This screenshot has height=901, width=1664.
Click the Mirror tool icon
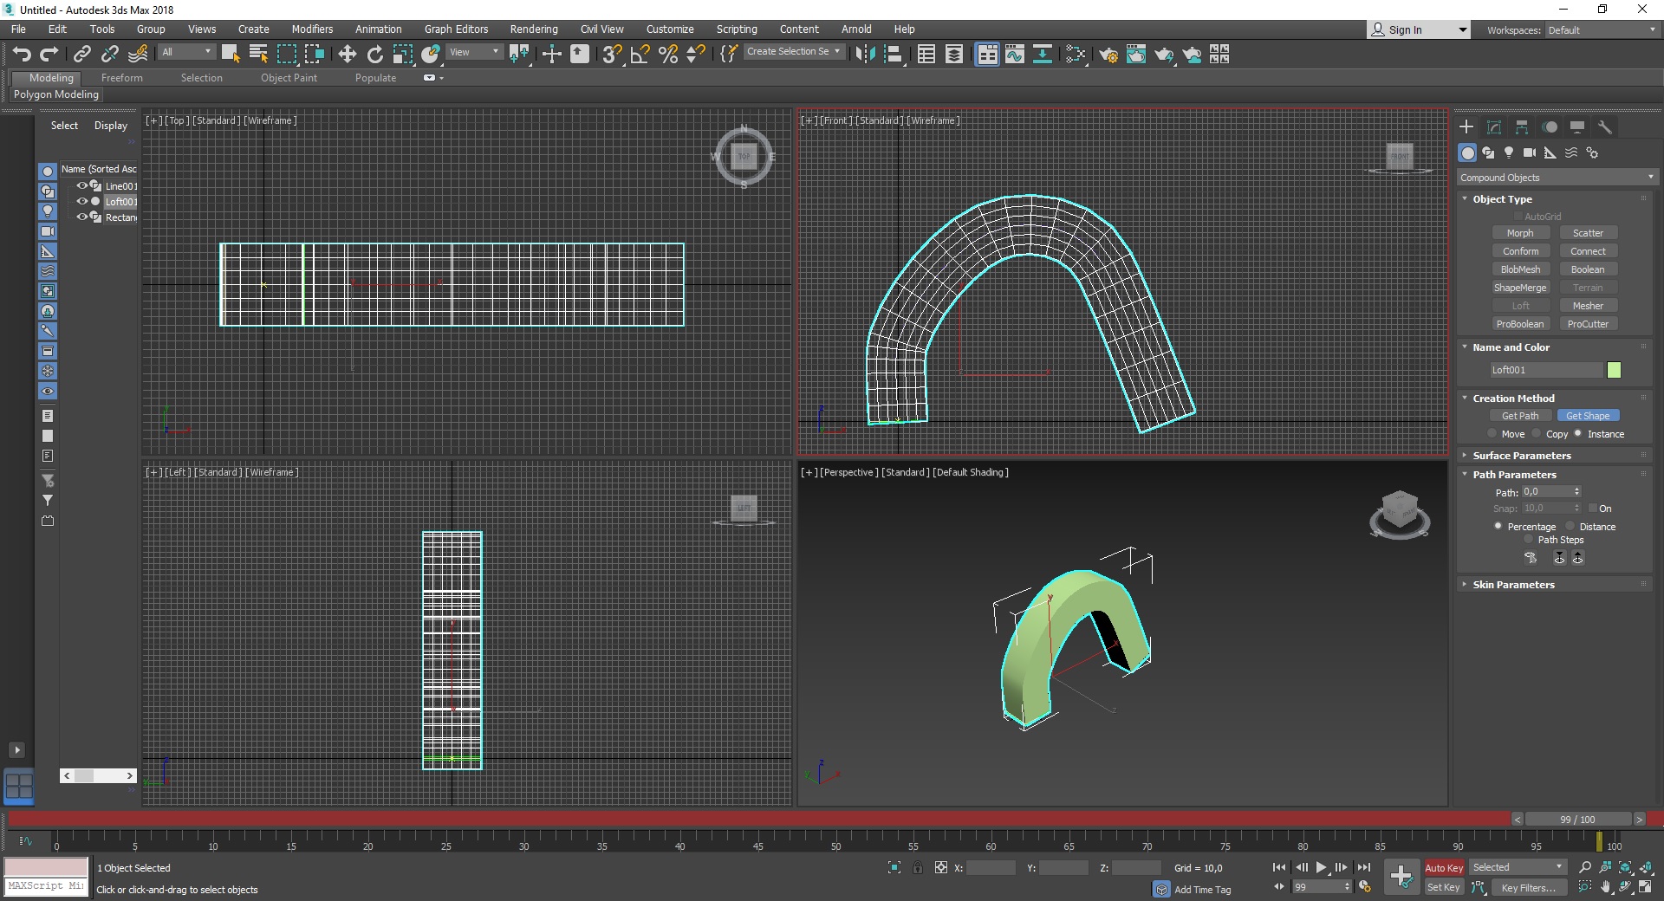[x=864, y=55]
